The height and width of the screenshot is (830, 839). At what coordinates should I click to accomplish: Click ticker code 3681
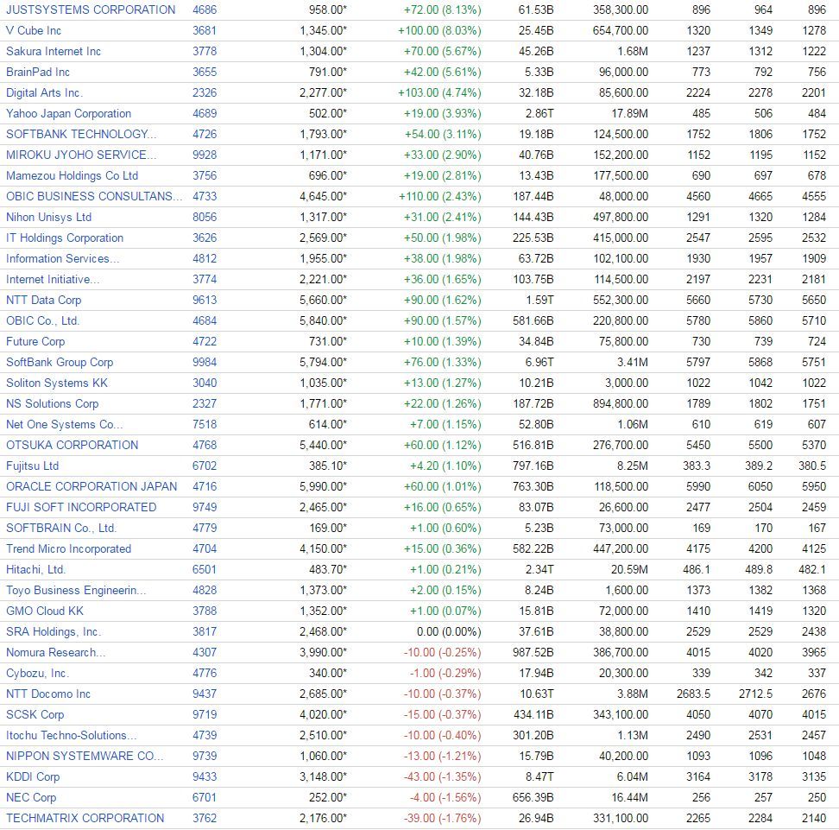pyautogui.click(x=205, y=30)
